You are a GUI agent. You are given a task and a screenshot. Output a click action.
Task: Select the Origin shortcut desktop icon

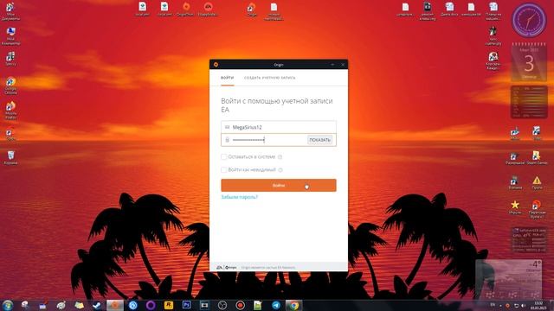251,10
